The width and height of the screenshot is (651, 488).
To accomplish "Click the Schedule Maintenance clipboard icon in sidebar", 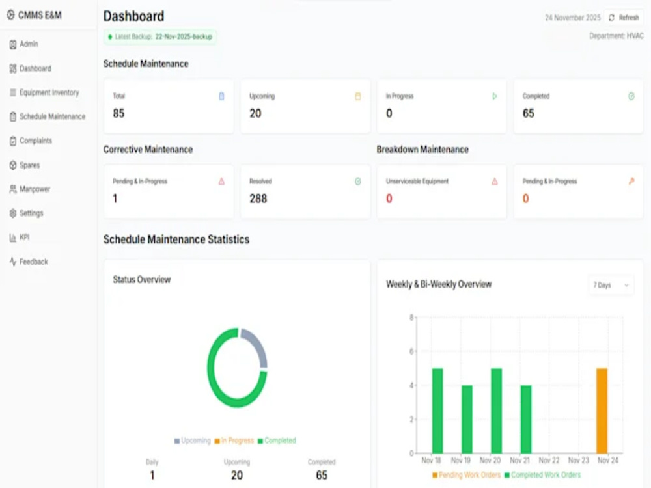I will pos(13,116).
